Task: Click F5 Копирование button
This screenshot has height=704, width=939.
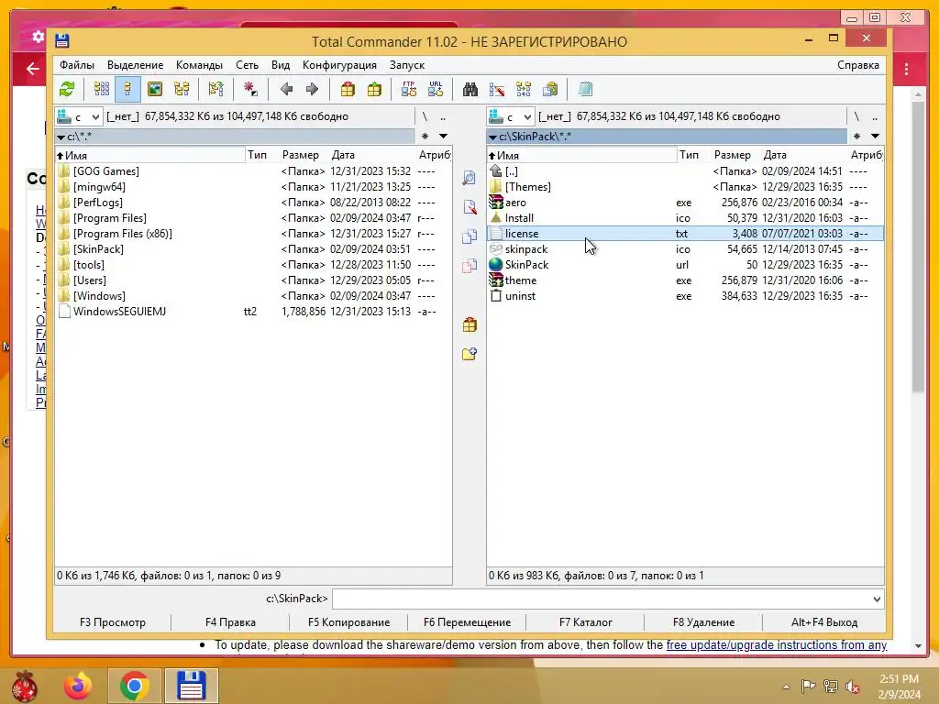Action: tap(348, 622)
